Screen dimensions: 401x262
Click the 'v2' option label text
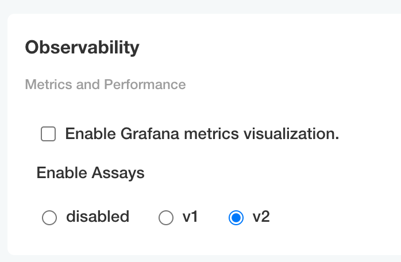click(261, 217)
